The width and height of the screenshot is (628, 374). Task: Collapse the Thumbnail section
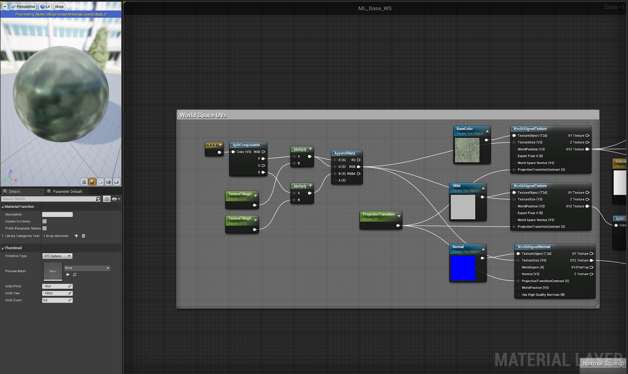pos(2,248)
